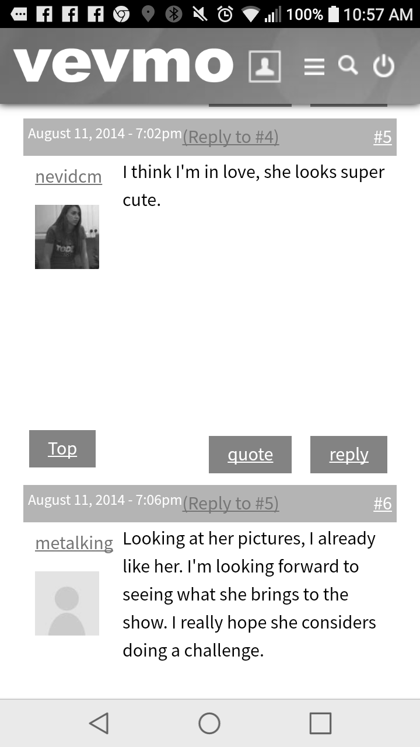Open the nevidcm username link
Screen dimensions: 420x747
click(68, 176)
